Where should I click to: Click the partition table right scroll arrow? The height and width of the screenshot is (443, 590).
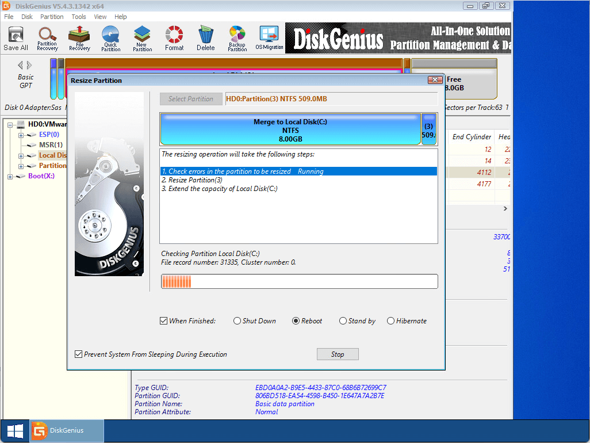tap(505, 208)
